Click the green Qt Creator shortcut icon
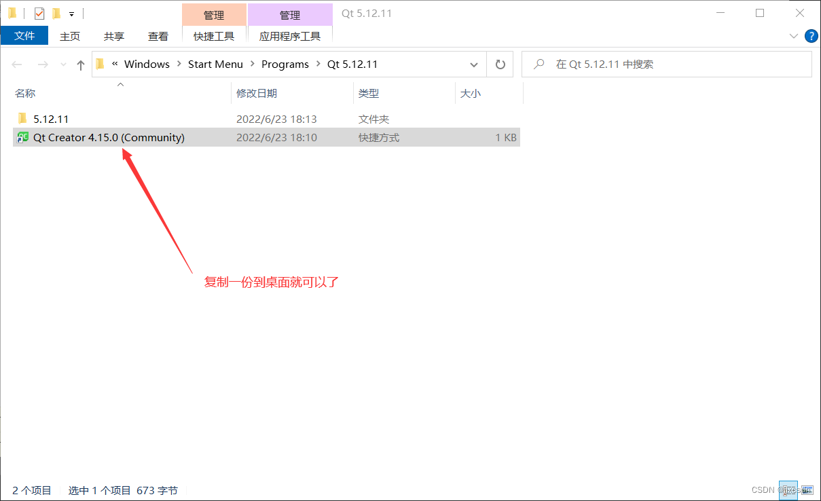This screenshot has width=821, height=501. (x=23, y=137)
